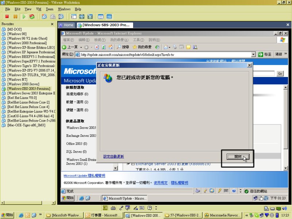Open the 行事曆 - Microsoft taskbar button
This screenshot has width=292, height=219.
pyautogui.click(x=103, y=215)
